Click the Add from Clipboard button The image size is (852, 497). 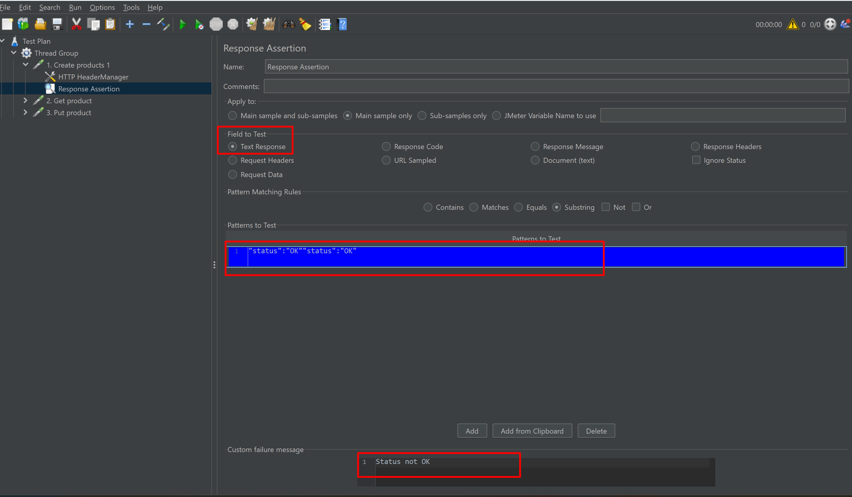tap(532, 431)
